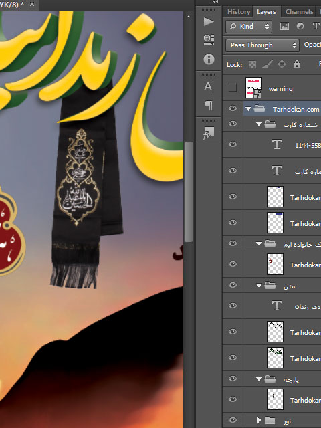Switch to the Channels tab
Viewport: 321px width, 428px height.
[299, 12]
